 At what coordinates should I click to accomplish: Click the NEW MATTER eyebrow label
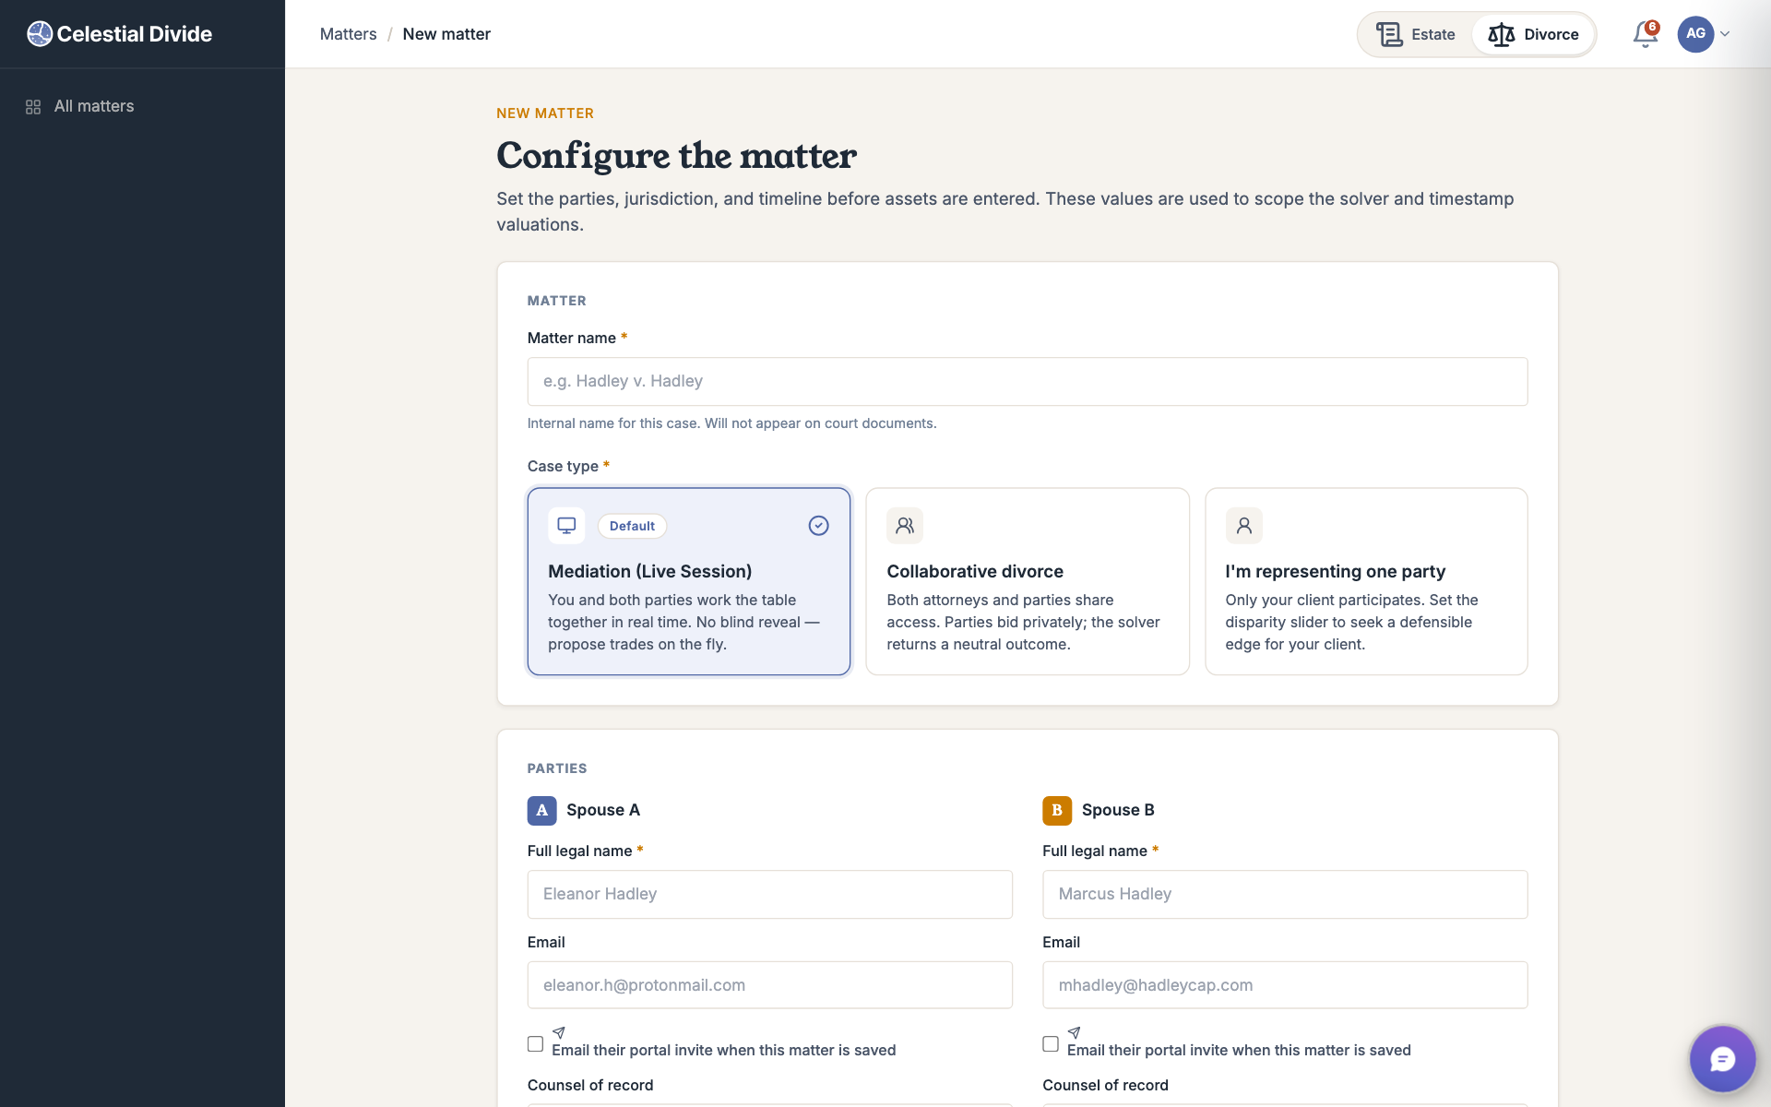[545, 113]
